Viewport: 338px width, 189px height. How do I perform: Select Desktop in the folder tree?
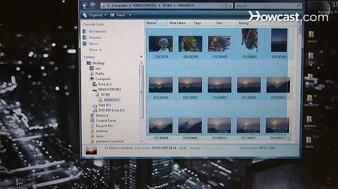pyautogui.click(x=98, y=63)
